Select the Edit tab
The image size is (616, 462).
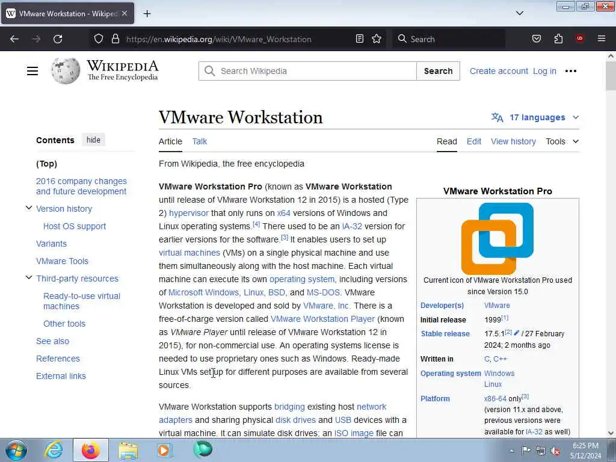coord(474,141)
